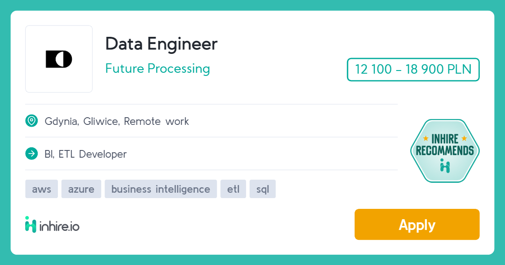Open the Future Processing company link
This screenshot has width=505, height=265.
point(158,68)
